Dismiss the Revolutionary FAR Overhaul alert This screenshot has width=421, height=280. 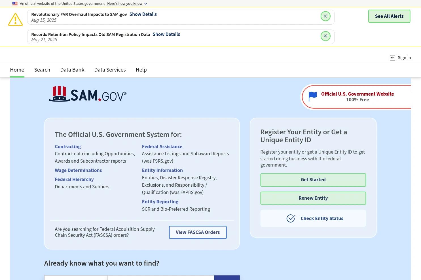325,16
